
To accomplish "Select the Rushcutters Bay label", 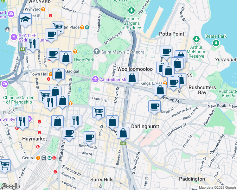I will coord(202,90).
